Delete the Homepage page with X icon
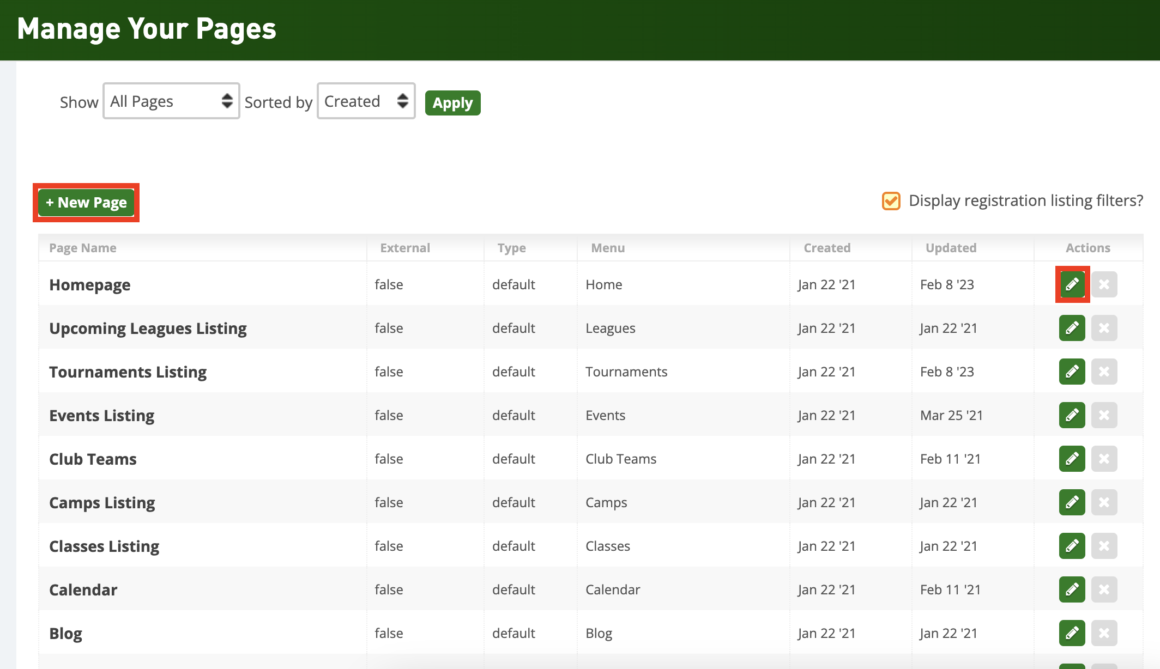1160x669 pixels. point(1104,284)
